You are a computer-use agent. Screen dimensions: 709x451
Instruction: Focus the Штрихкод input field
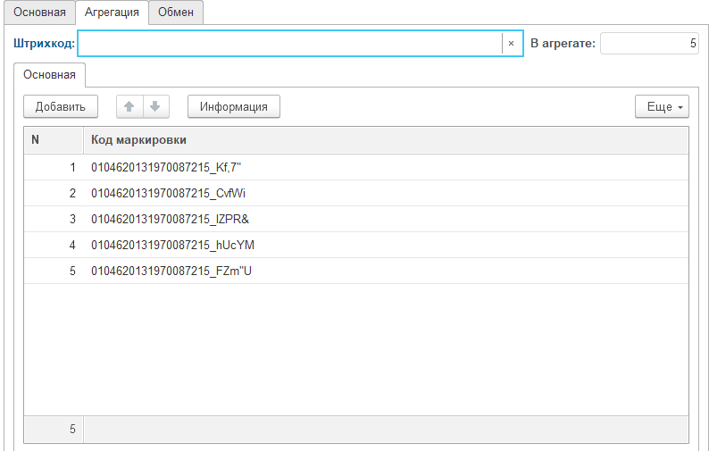coord(289,43)
